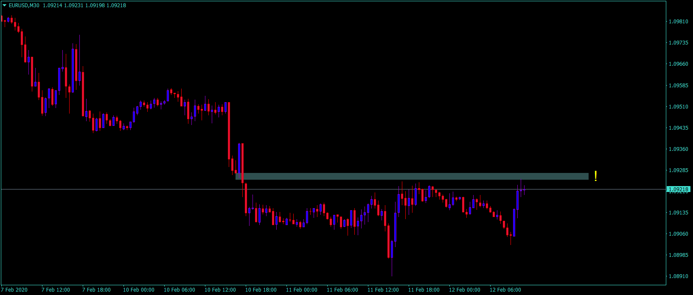The width and height of the screenshot is (693, 295).
Task: Click the 1.09585 price scale label
Action: point(679,86)
